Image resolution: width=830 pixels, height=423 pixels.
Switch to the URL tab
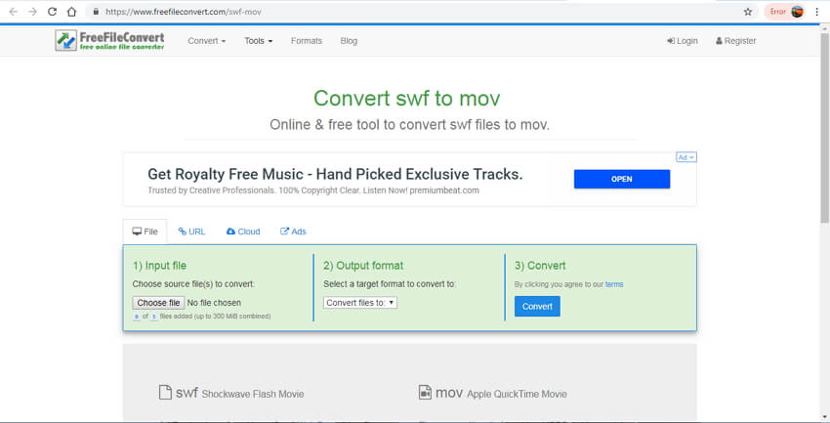191,232
